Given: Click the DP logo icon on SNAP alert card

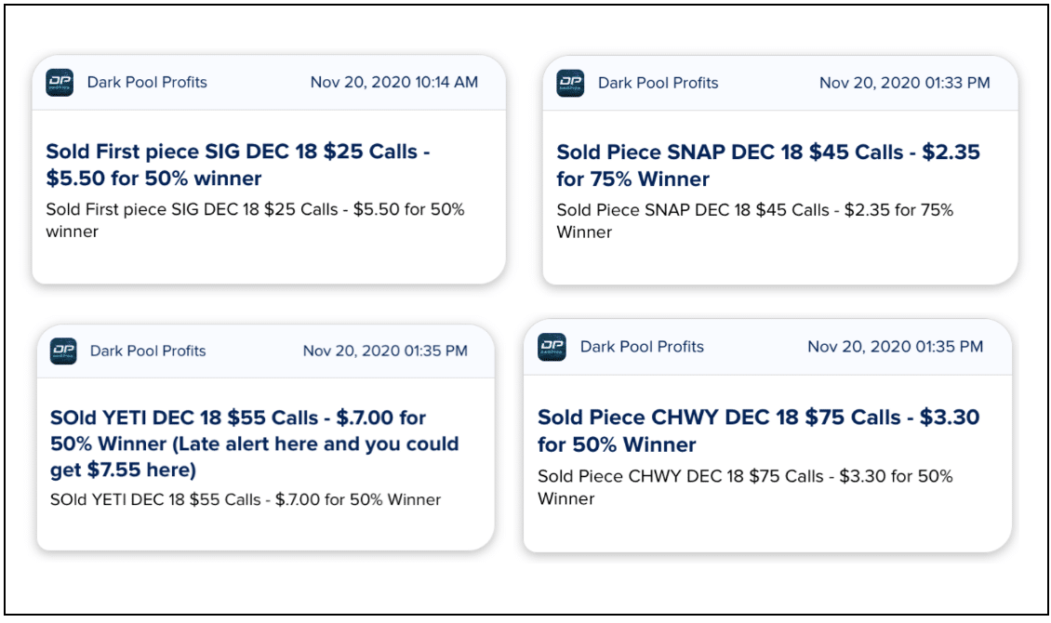Looking at the screenshot, I should 570,83.
